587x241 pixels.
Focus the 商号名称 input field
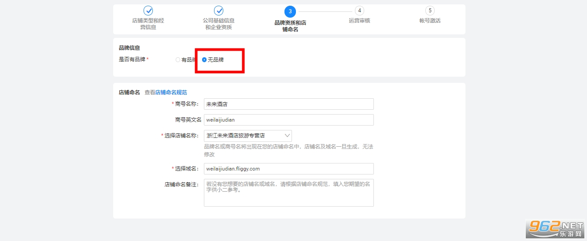288,104
